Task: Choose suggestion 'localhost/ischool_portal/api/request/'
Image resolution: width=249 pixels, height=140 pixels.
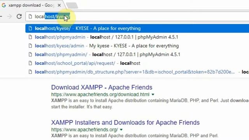Action: pos(137,63)
